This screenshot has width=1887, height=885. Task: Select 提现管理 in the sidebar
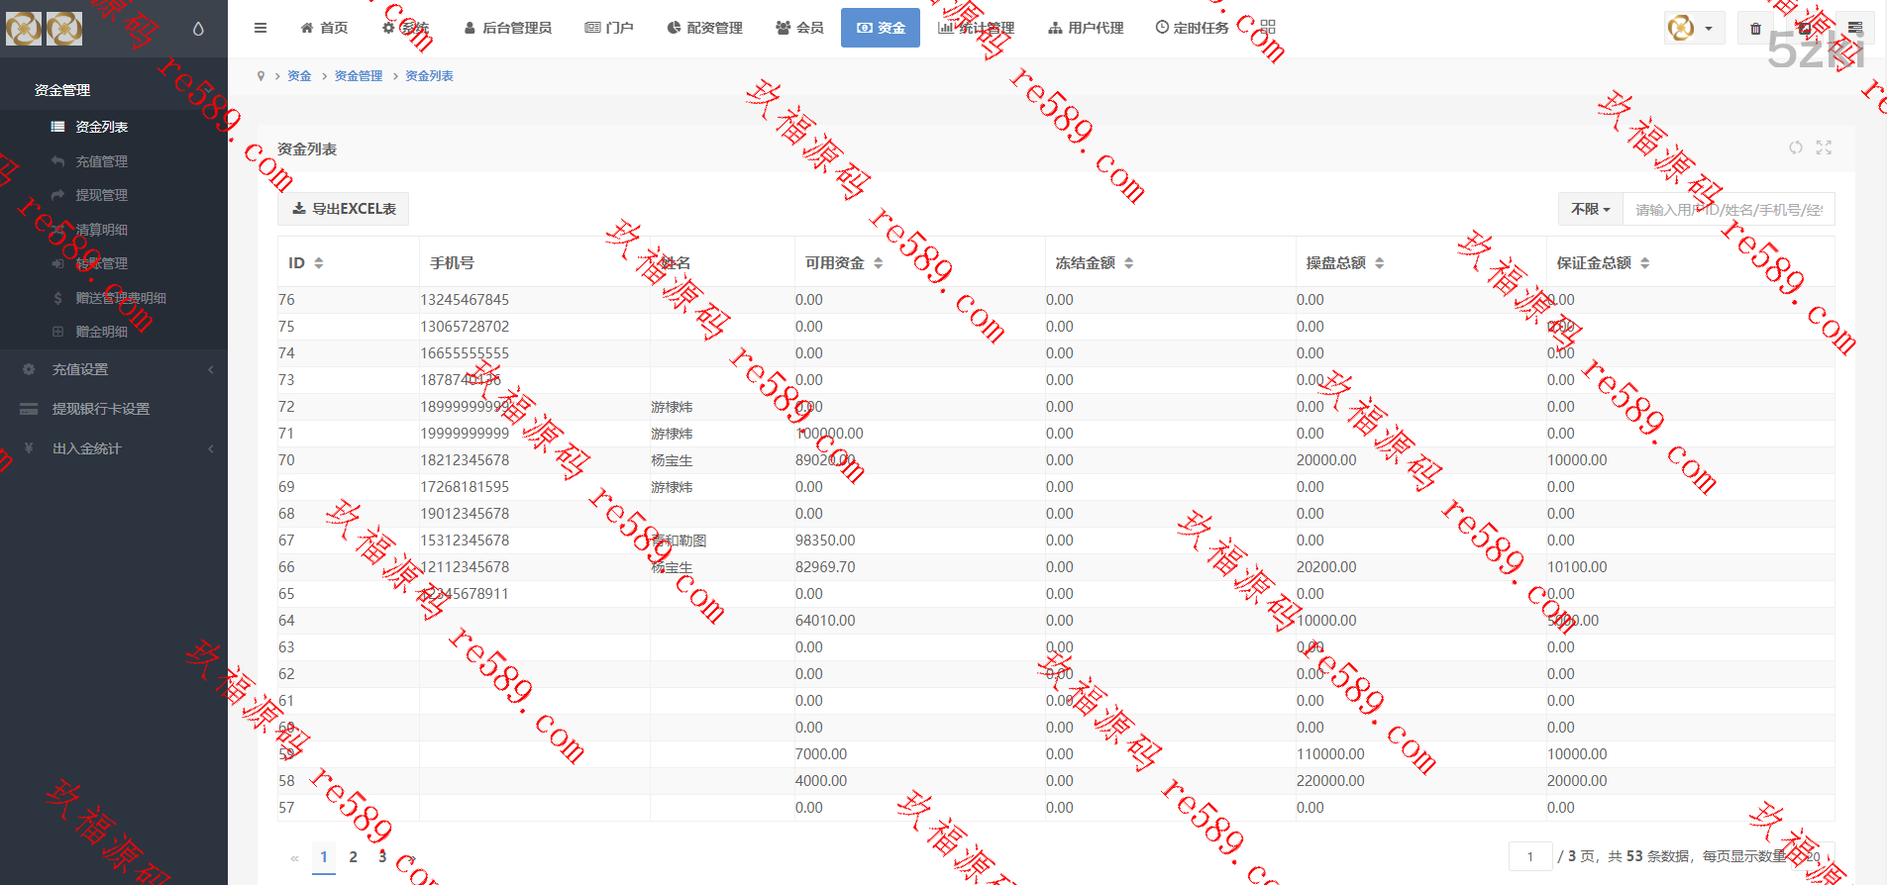click(101, 195)
